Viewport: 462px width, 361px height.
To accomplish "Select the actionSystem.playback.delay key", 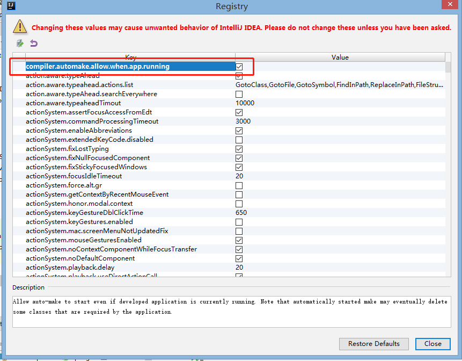I will (70, 268).
